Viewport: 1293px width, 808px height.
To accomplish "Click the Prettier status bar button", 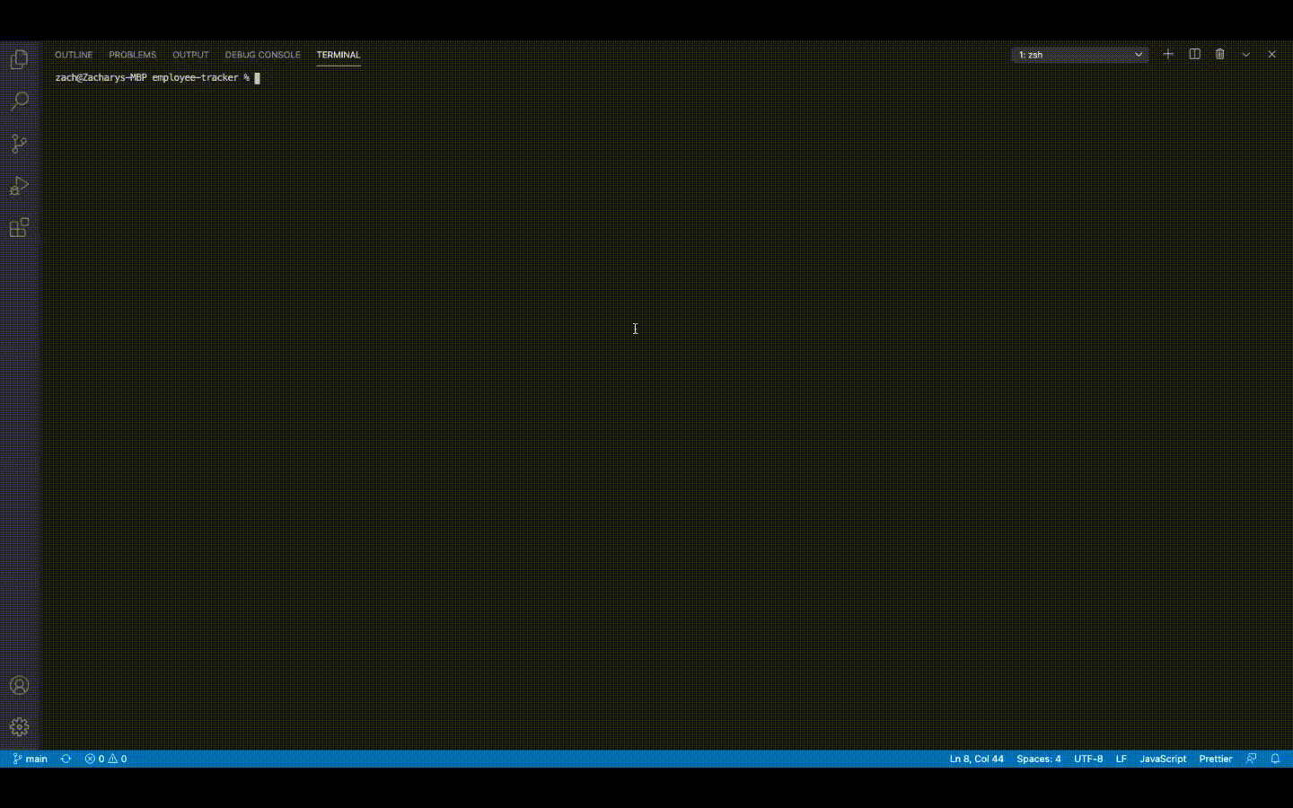I will (1215, 759).
